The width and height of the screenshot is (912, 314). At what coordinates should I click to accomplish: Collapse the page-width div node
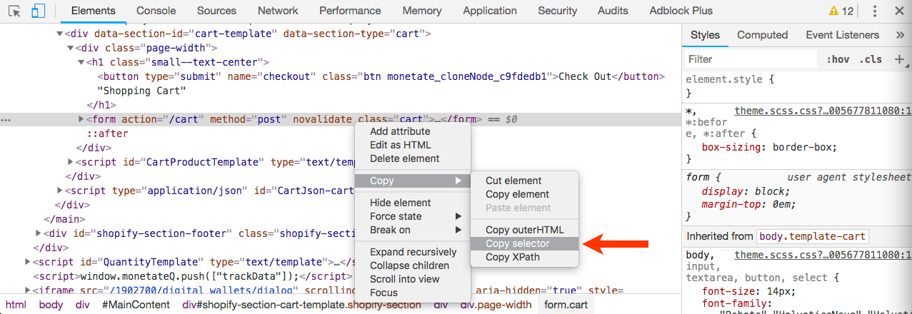point(70,48)
